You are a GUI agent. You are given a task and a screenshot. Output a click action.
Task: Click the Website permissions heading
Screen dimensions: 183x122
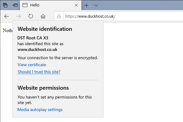pos(43,88)
